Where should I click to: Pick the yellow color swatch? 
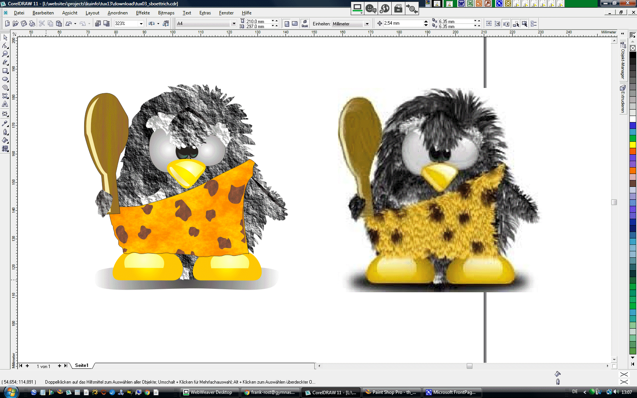[x=633, y=145]
